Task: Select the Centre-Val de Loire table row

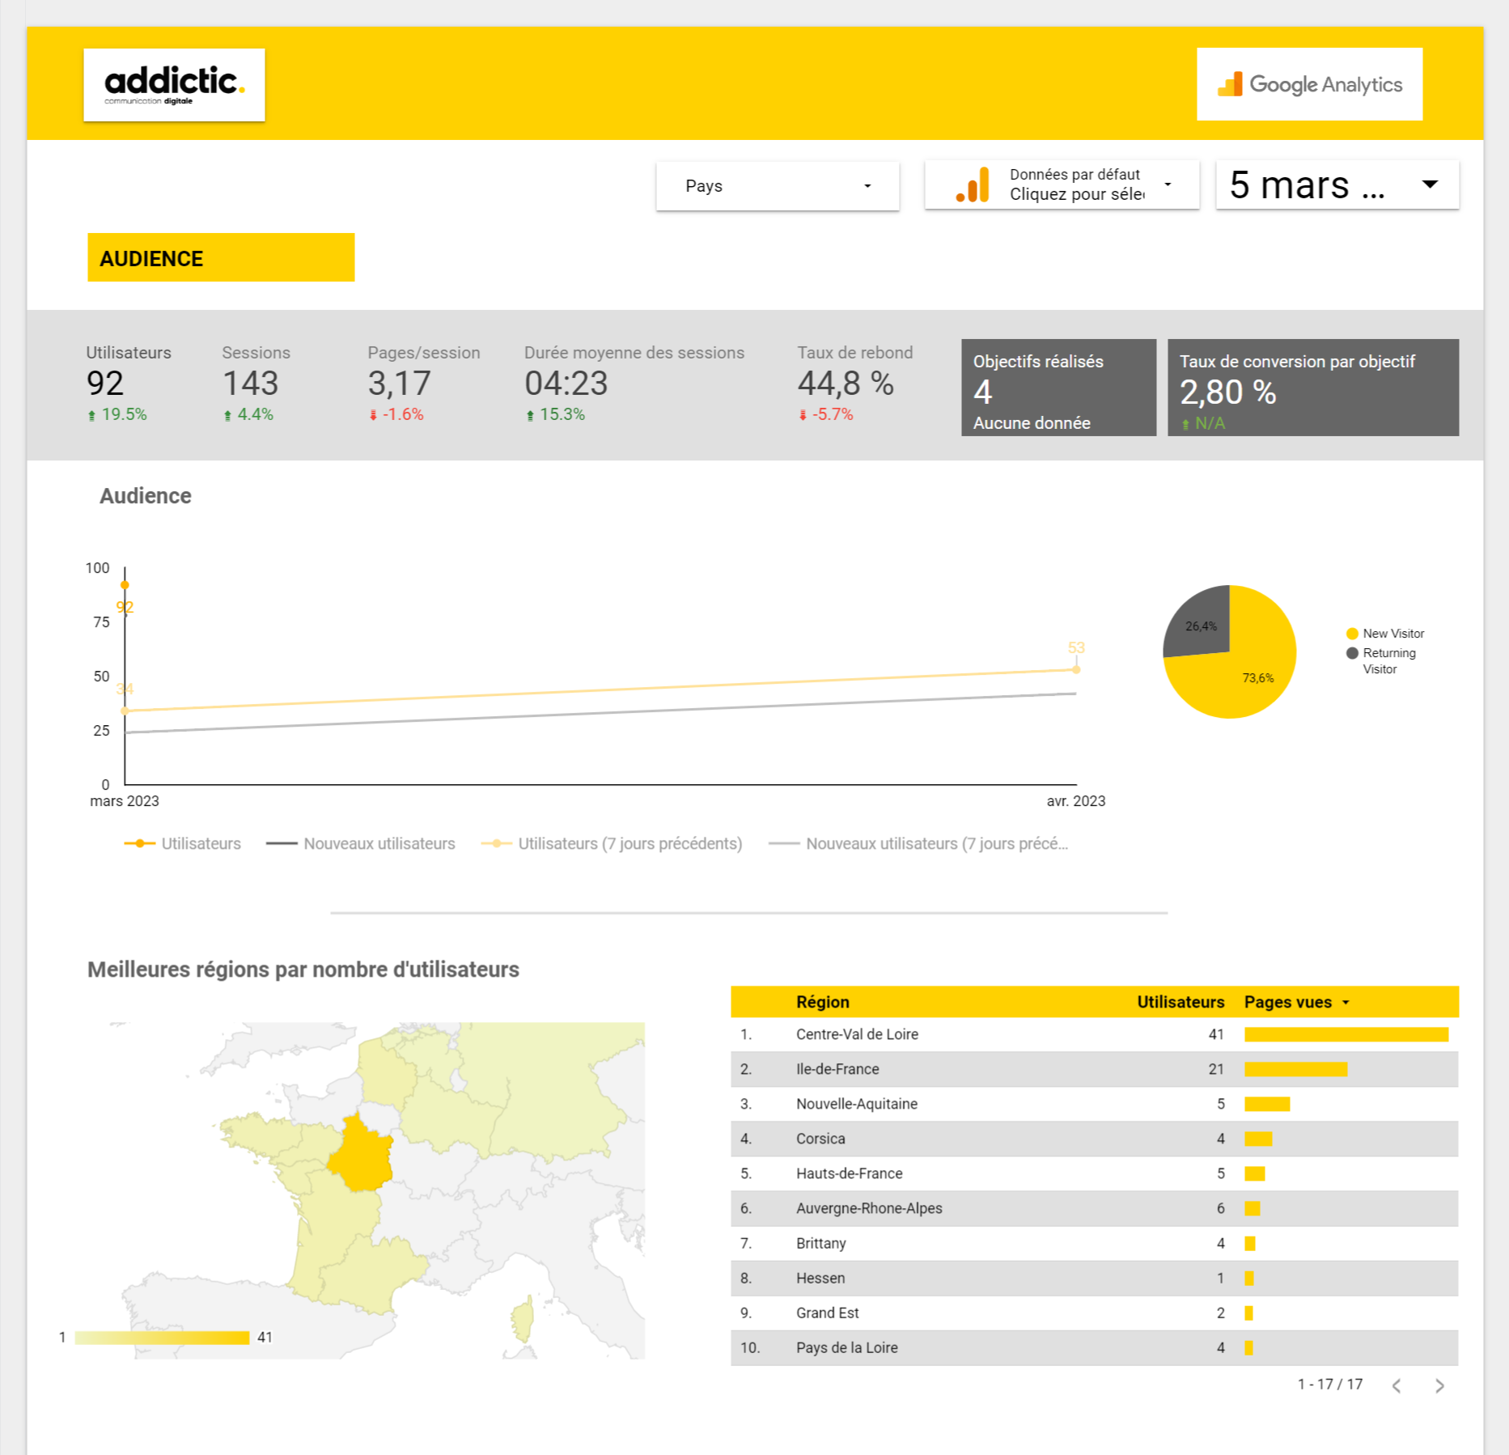Action: [857, 1034]
